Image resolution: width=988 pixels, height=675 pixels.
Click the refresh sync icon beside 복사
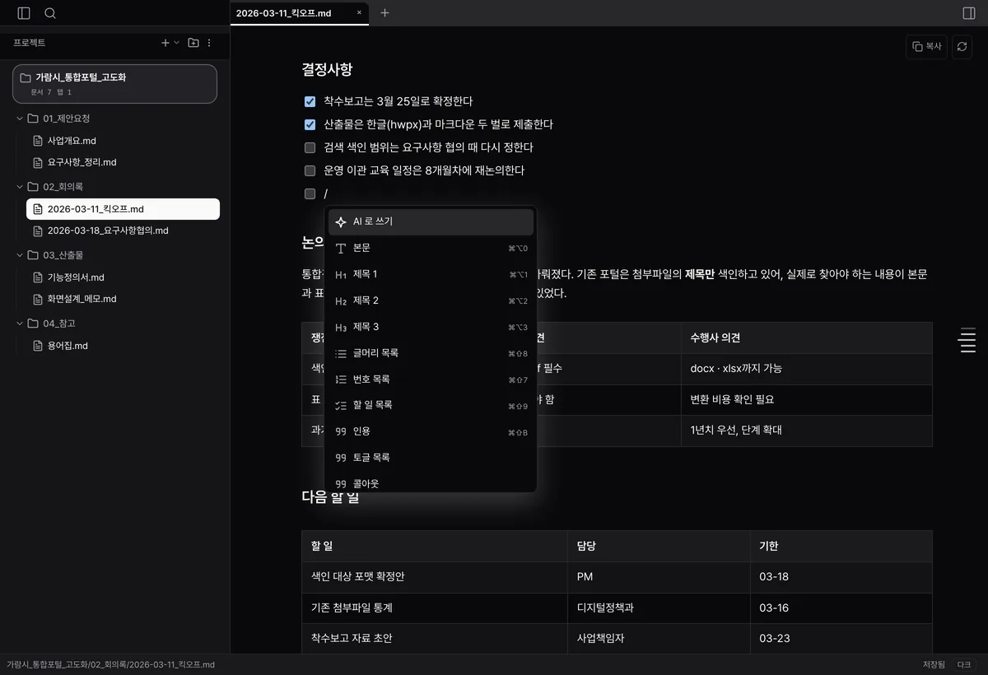[962, 47]
